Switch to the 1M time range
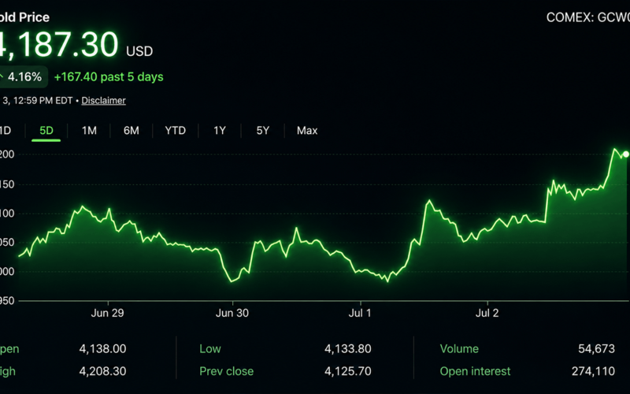 [89, 131]
